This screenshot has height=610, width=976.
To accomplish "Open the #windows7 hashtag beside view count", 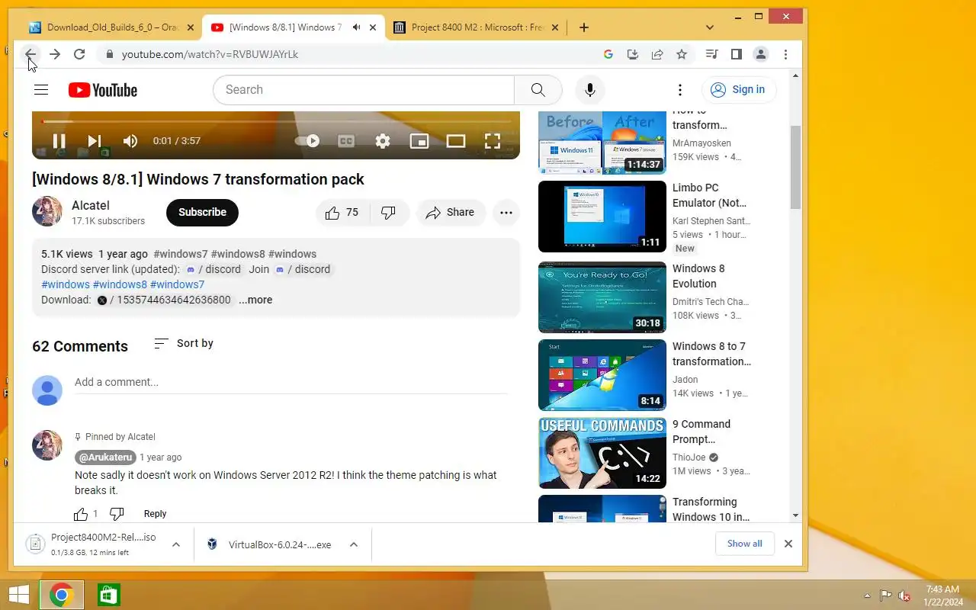I will point(181,254).
